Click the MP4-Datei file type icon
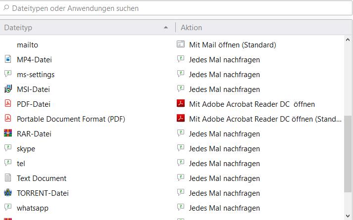Viewport: 353px width, 220px height. pyautogui.click(x=7, y=60)
